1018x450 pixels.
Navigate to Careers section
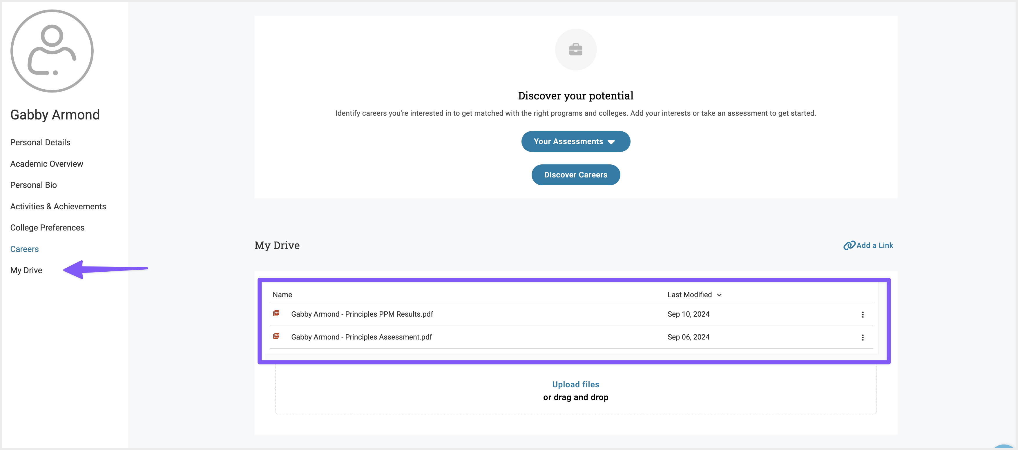24,249
